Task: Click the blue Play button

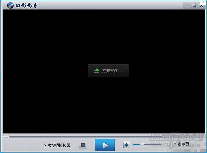Action: pyautogui.click(x=105, y=145)
